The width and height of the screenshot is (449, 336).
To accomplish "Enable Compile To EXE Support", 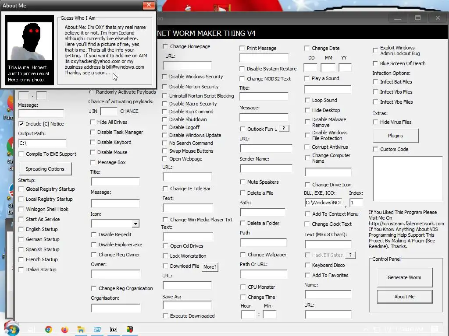I will click(21, 154).
